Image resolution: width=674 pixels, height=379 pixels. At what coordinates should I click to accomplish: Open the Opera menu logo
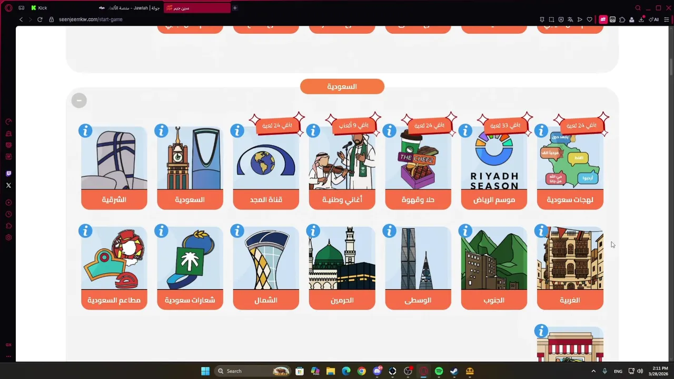(x=8, y=8)
